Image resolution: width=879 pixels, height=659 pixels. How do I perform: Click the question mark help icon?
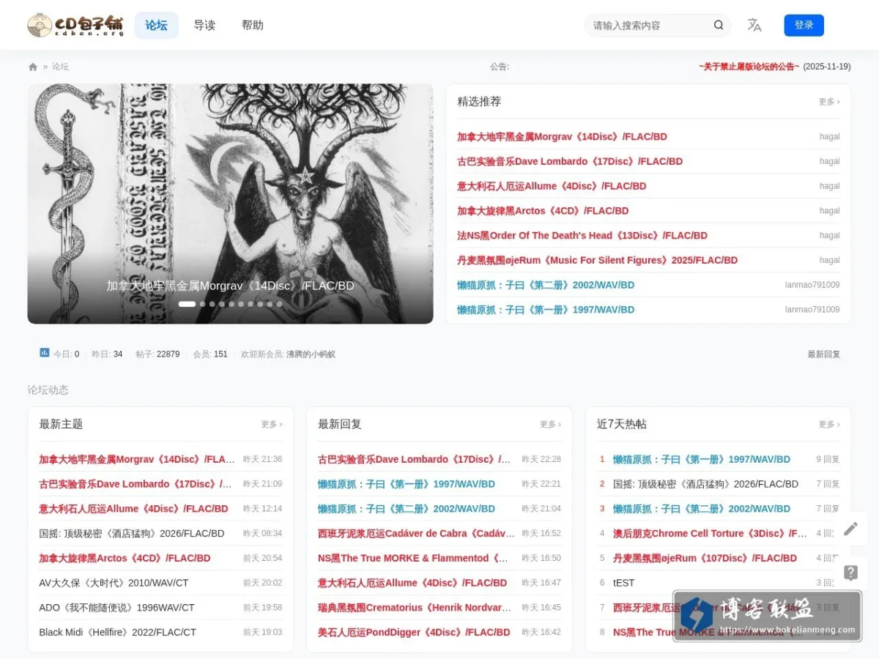[x=850, y=573]
